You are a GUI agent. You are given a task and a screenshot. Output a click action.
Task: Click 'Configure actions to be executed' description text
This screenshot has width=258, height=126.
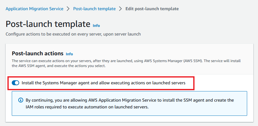pos(73,34)
